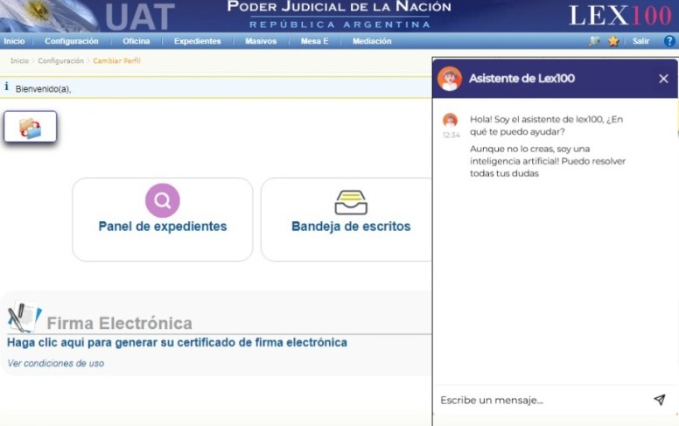The width and height of the screenshot is (679, 426).
Task: Click the assistant avatar in the chat header
Action: 450,79
